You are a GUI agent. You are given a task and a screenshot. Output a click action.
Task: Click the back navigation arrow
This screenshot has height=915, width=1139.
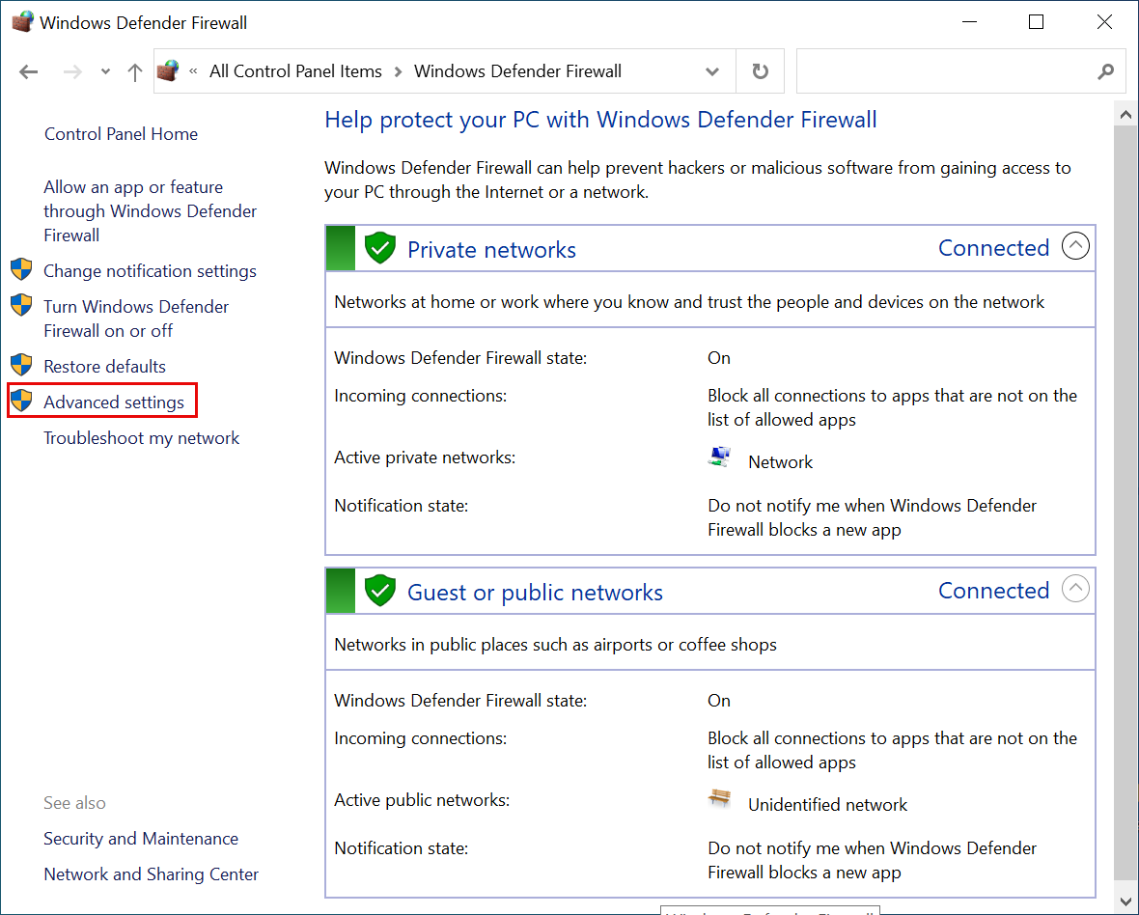tap(28, 71)
